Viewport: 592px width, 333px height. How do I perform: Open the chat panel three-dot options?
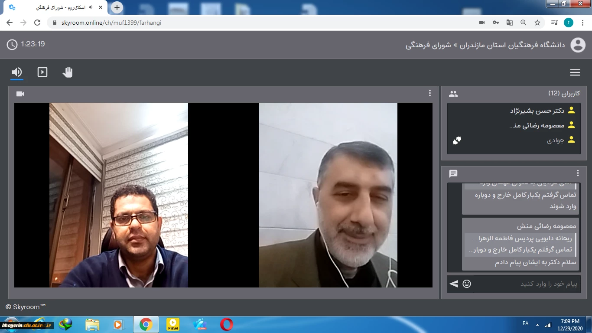pos(577,173)
